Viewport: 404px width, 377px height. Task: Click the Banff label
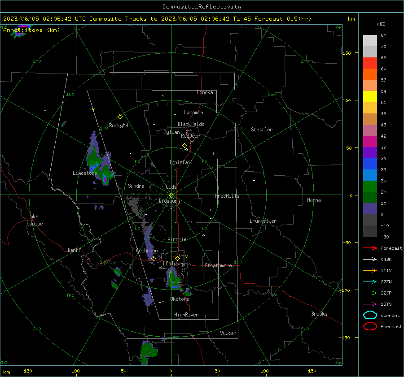click(74, 250)
